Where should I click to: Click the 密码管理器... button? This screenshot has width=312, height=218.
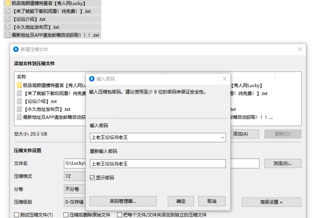click(123, 201)
